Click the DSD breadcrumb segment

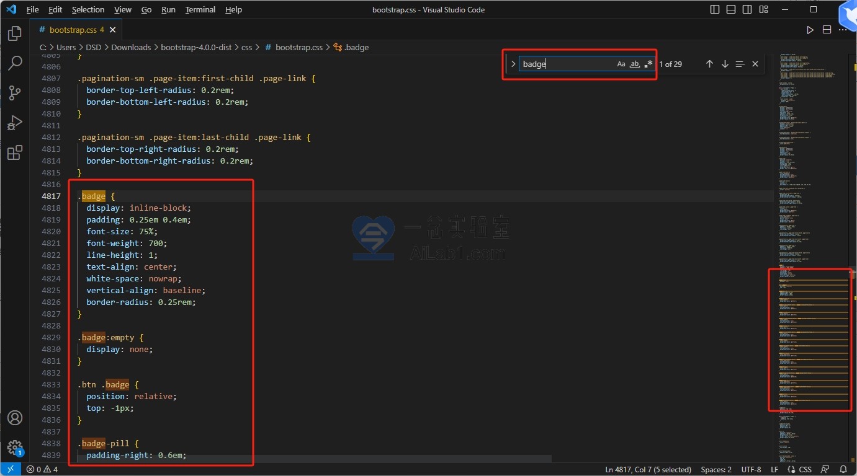[x=94, y=47]
